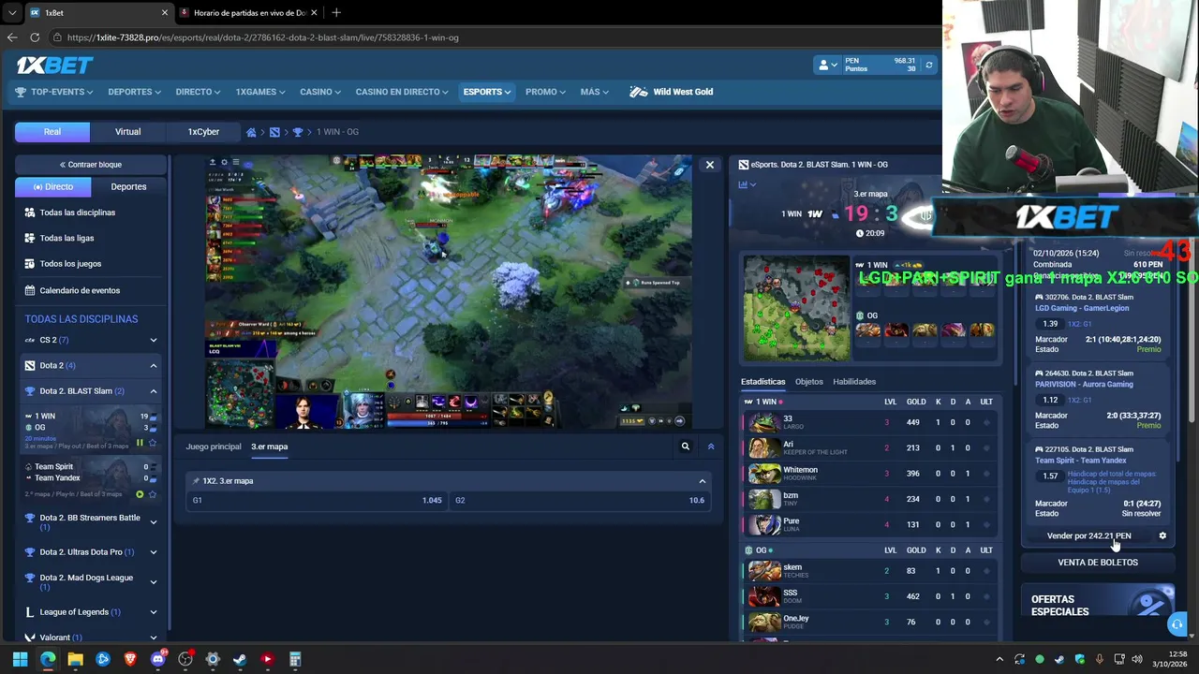This screenshot has width=1199, height=674.
Task: Expand the CS 2 discipline list
Action: pos(154,340)
